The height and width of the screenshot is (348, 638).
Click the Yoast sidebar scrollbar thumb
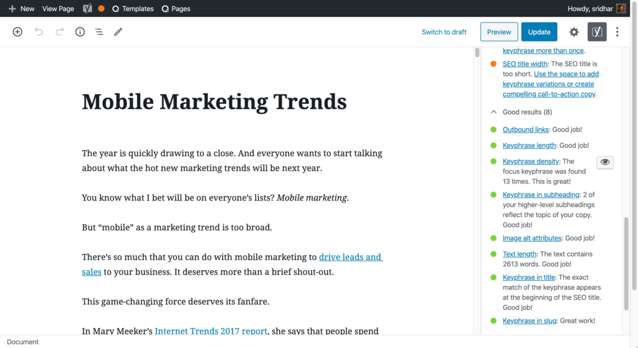(x=626, y=264)
